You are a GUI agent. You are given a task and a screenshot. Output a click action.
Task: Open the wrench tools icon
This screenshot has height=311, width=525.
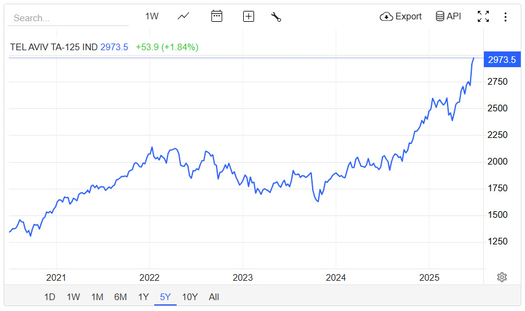[x=276, y=17]
